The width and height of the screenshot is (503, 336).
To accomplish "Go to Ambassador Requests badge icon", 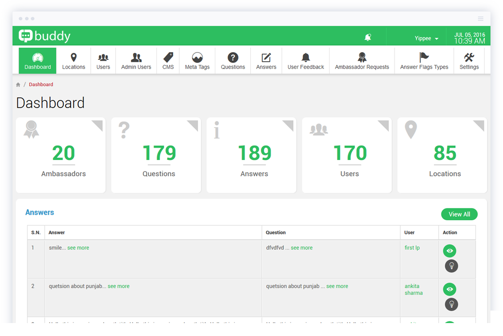I will (362, 58).
